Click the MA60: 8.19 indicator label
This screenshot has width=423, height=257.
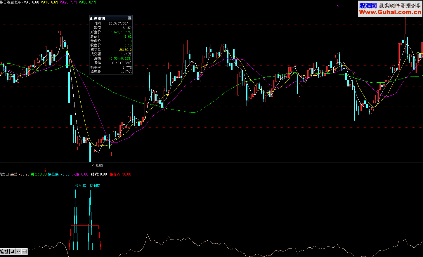pos(87,2)
